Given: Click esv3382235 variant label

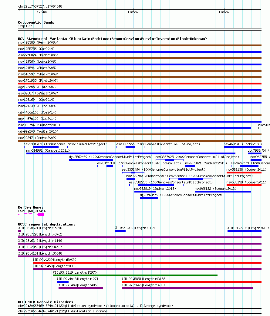Looking at the screenshot, I should click(171, 183).
